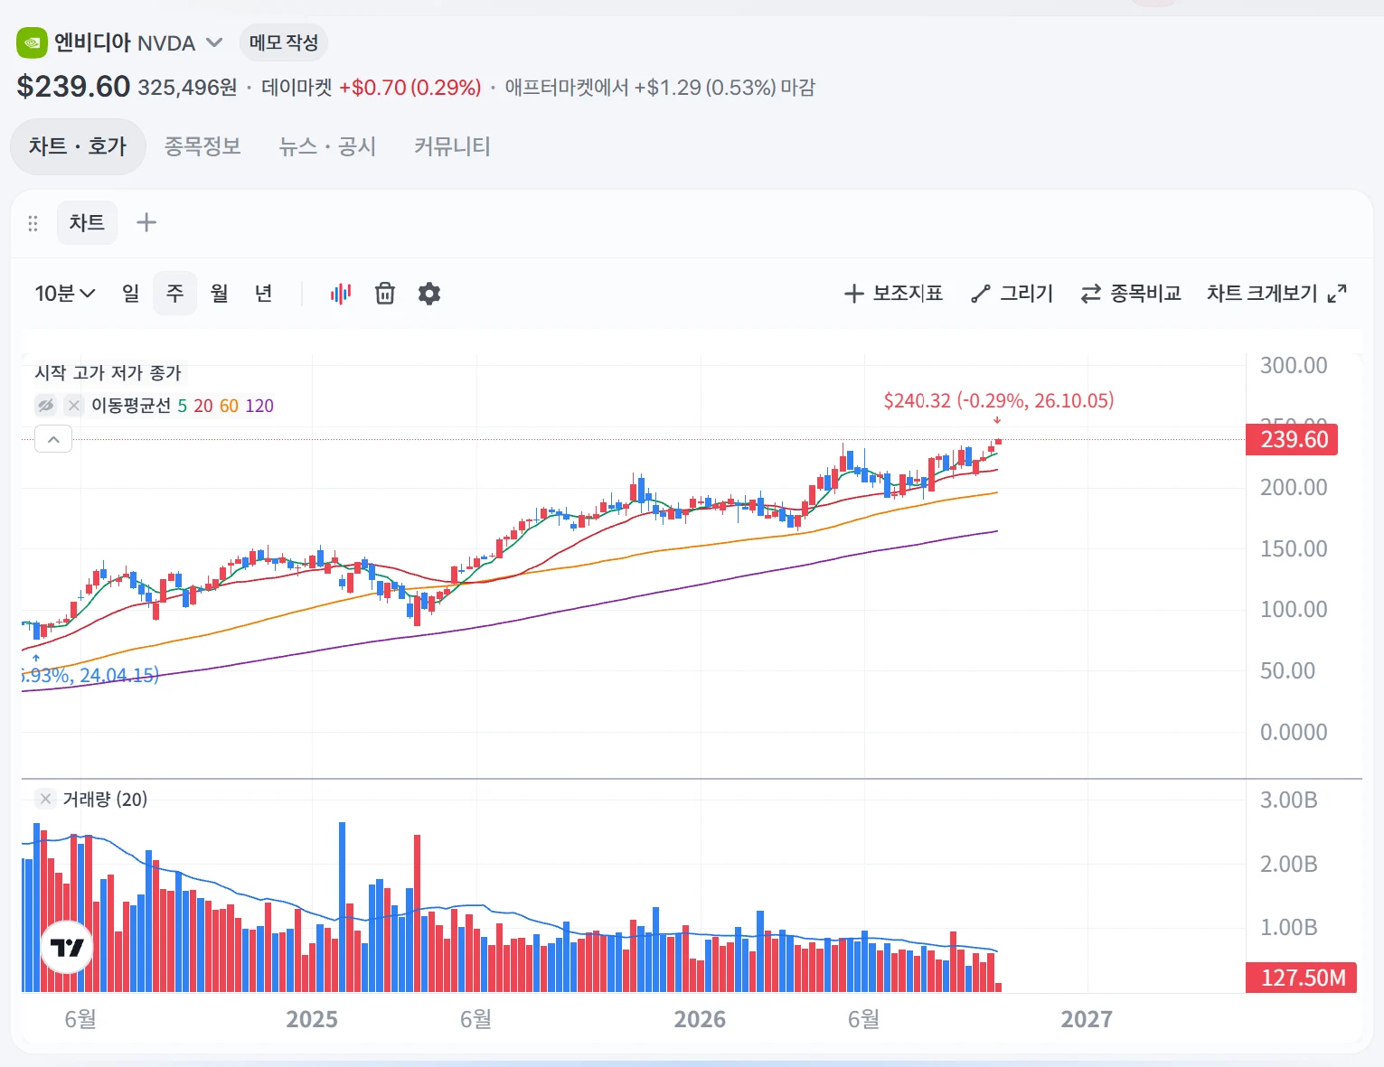Click the NVIDIA logo icon

tap(32, 42)
